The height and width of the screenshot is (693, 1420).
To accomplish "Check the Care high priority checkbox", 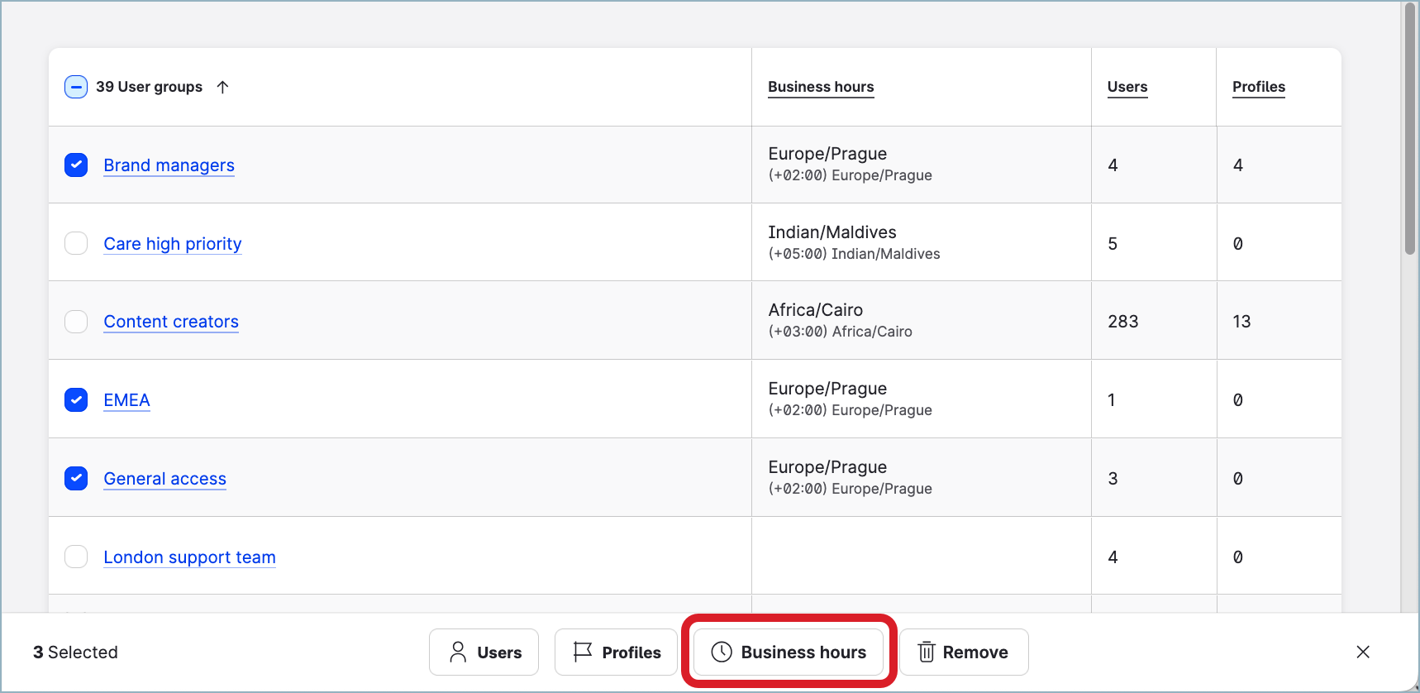I will click(76, 244).
